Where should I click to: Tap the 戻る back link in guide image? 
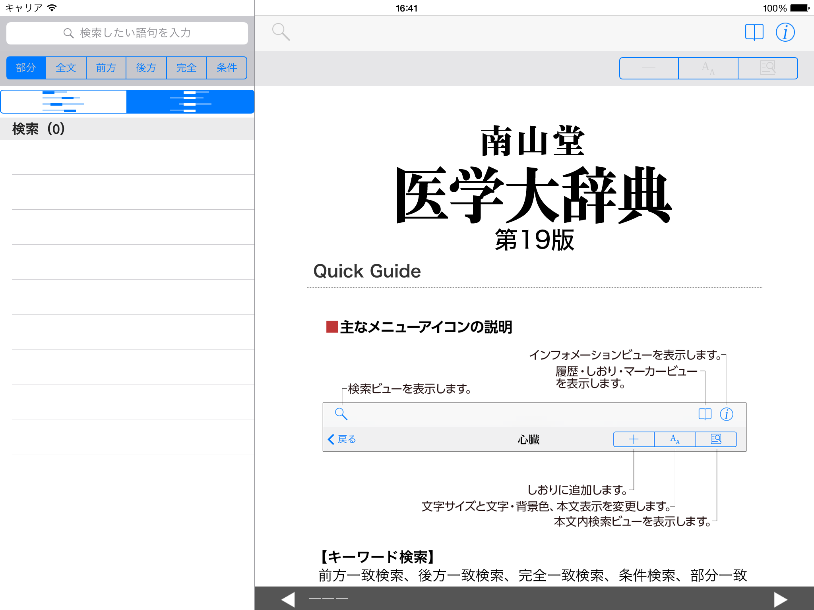click(x=342, y=439)
